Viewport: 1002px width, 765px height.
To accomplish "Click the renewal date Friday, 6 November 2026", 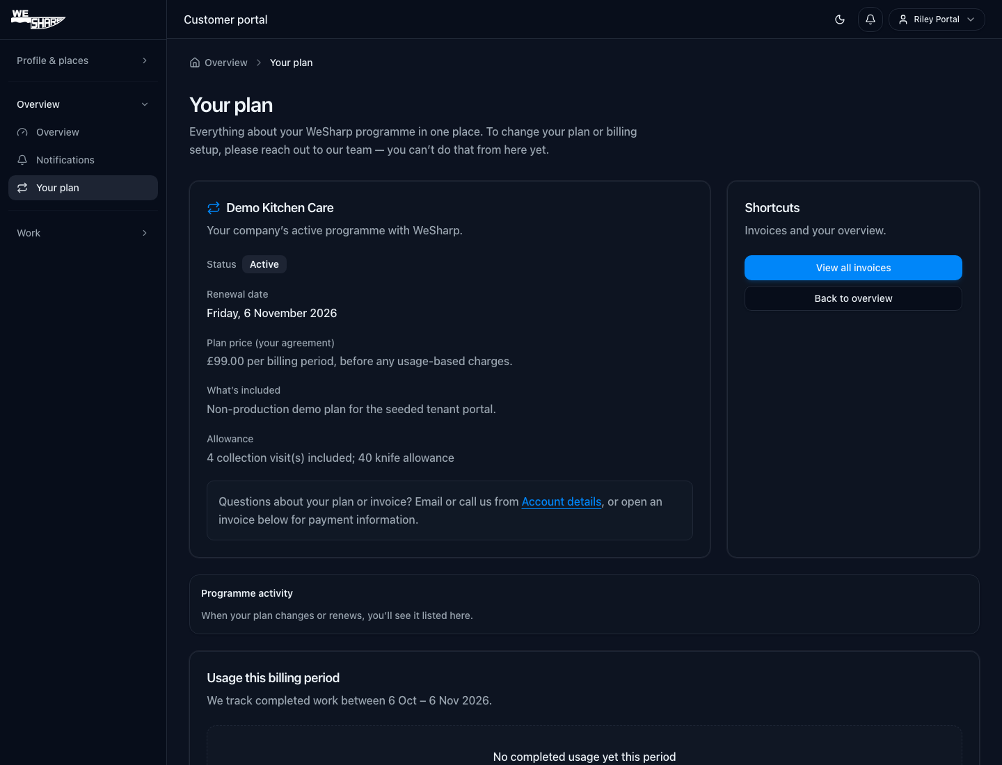I will click(x=272, y=313).
